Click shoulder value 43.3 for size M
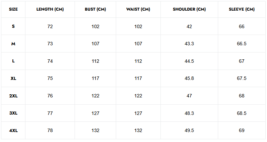Screen dimensions: 267x142 point(189,44)
